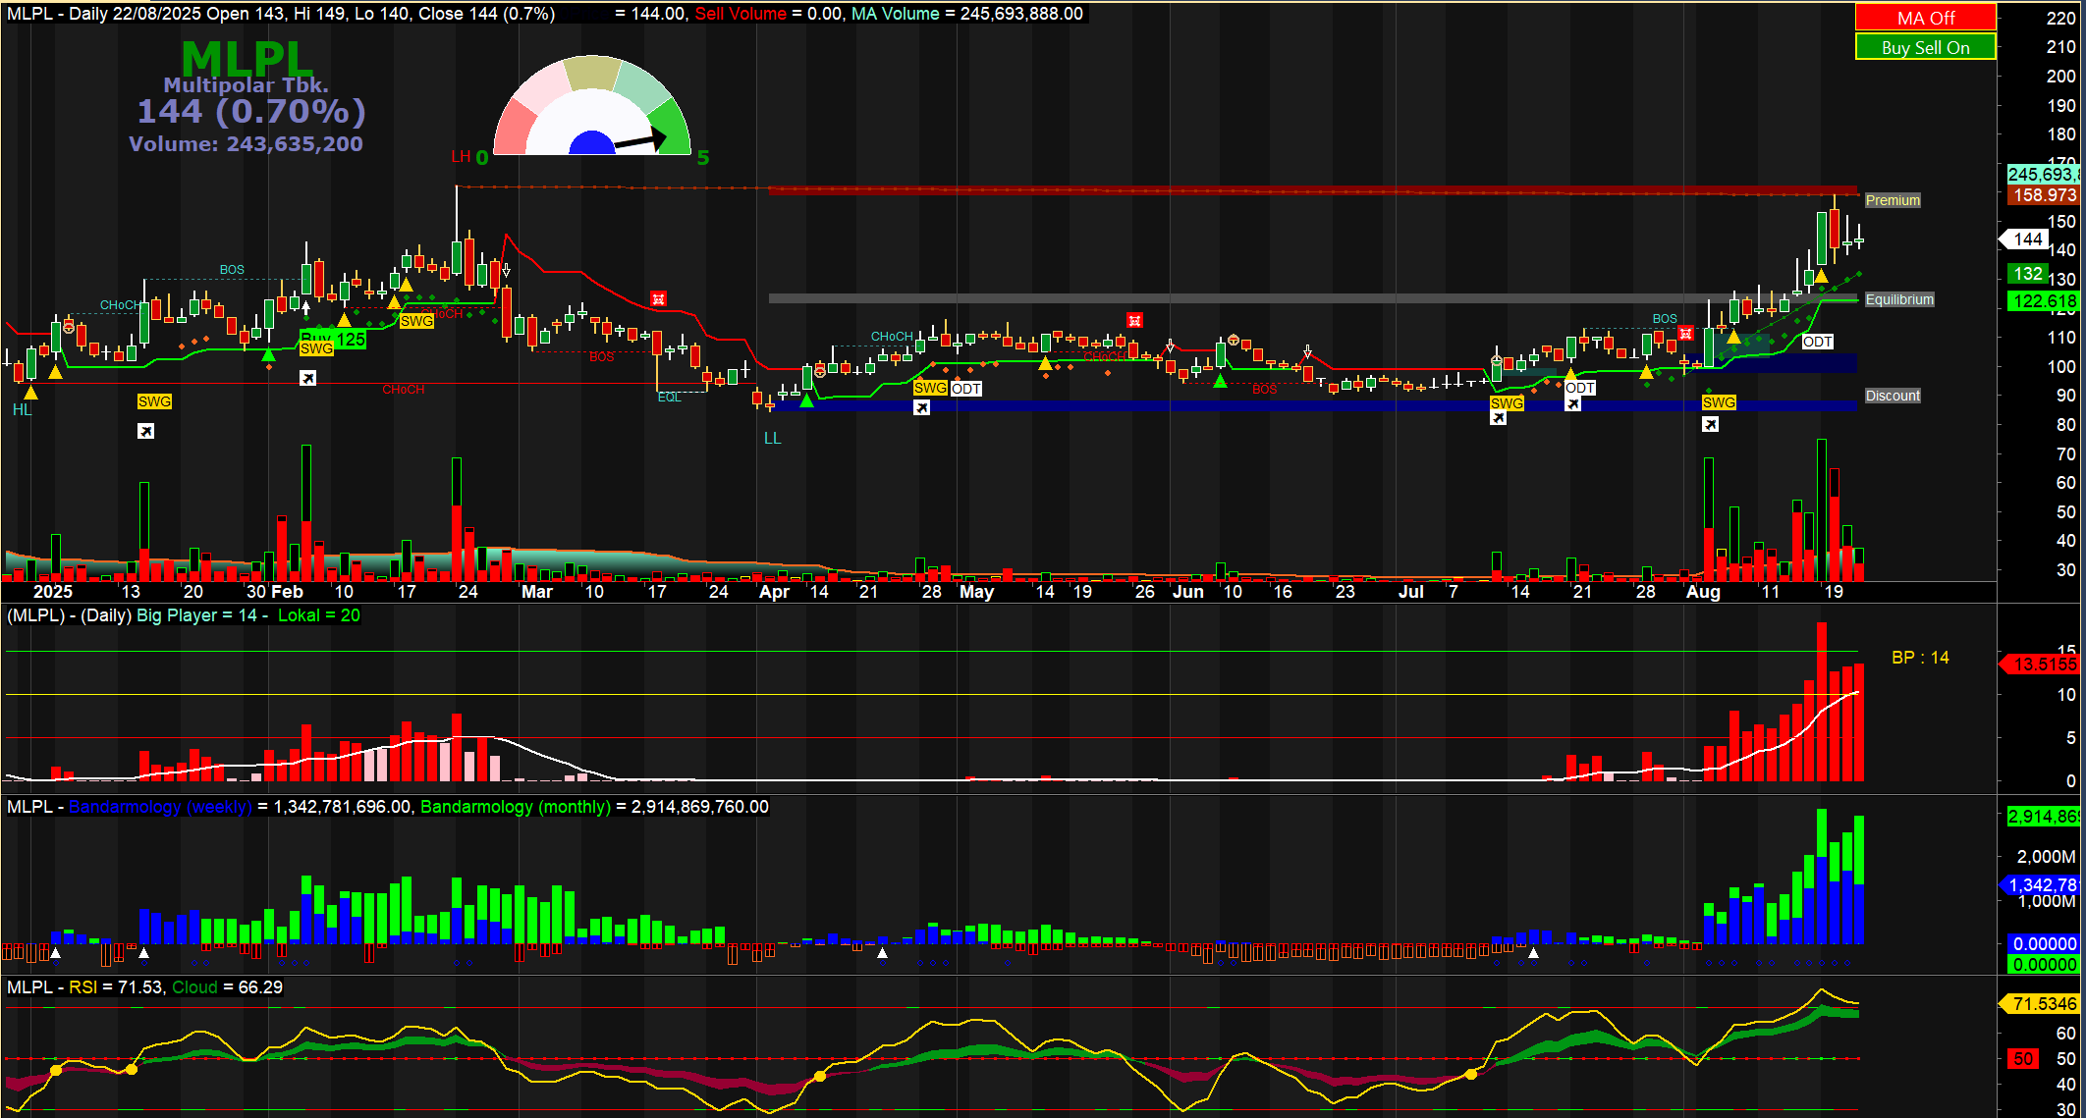Viewport: 2086px width, 1118px height.
Task: Click the white up arrow above Buy 125
Action: point(306,307)
